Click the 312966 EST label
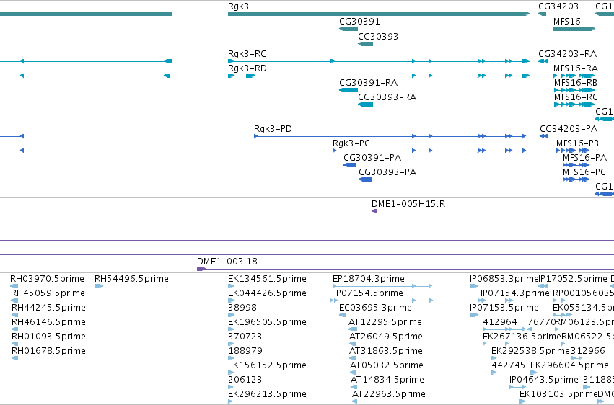Viewport: 614px width, 405px height. pyautogui.click(x=588, y=352)
